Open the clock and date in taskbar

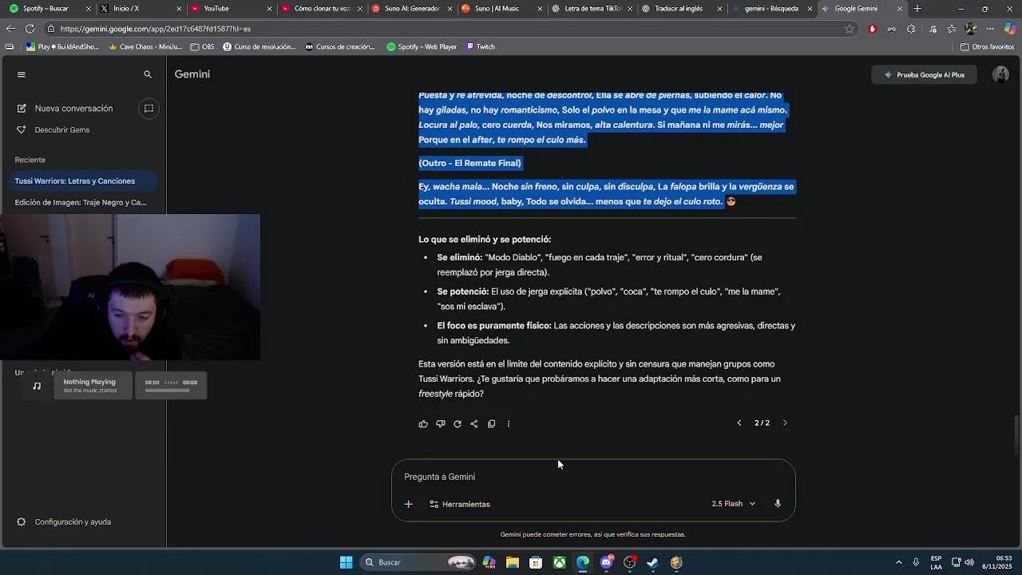click(996, 562)
